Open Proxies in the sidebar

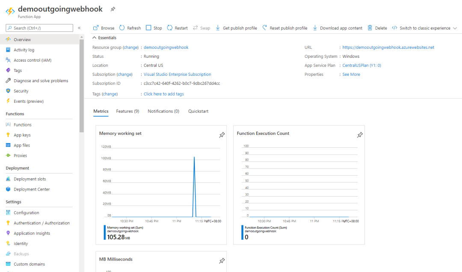point(39,155)
